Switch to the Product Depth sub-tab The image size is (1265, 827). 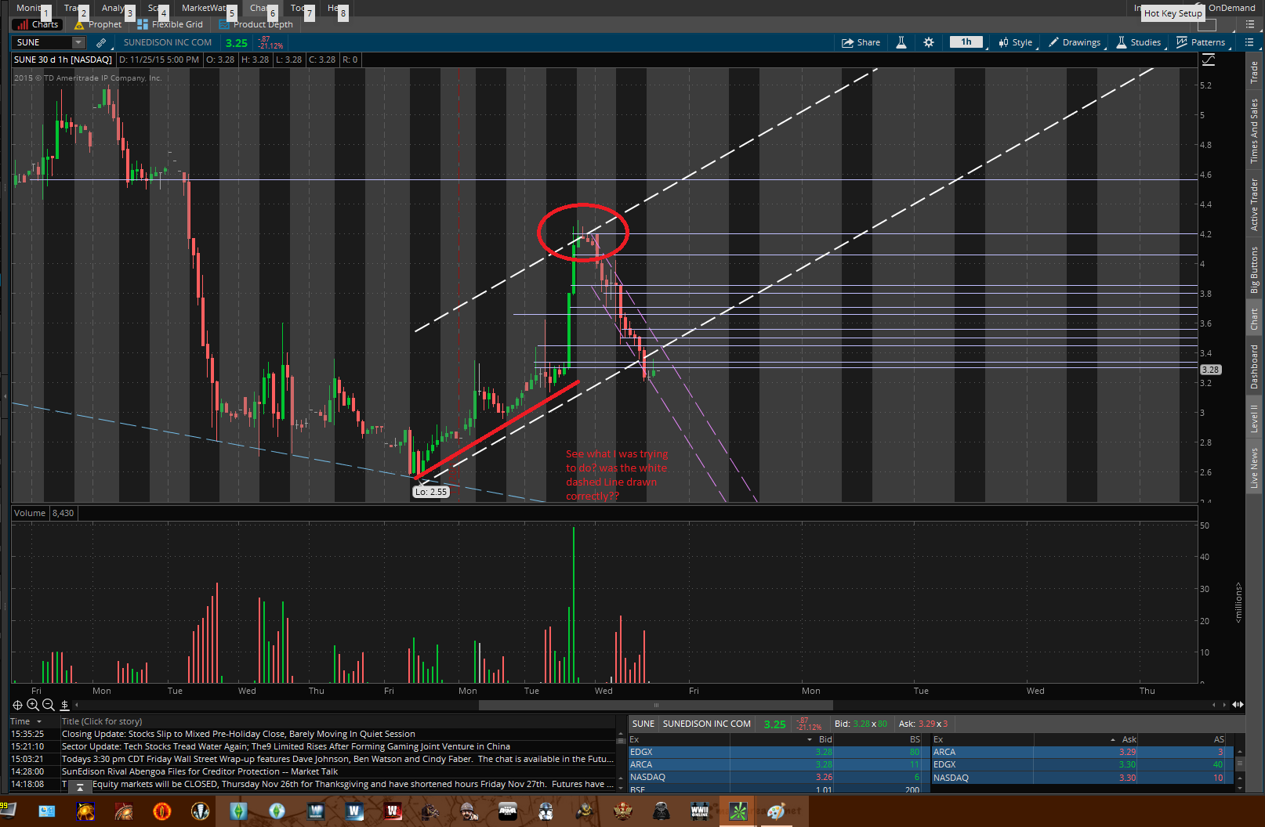256,24
